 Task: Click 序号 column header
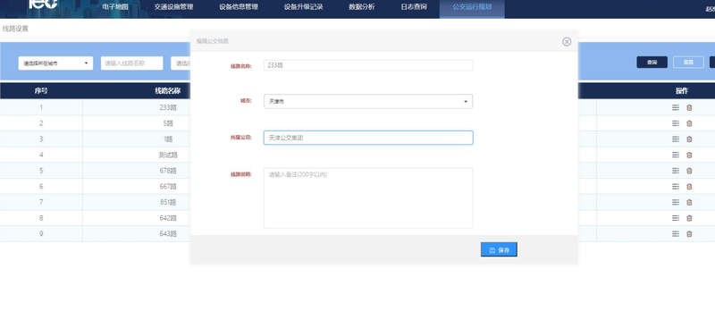[41, 91]
